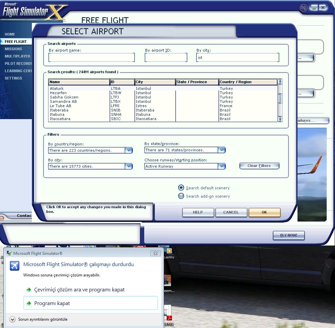Click the HELP button
This screenshot has height=328, width=335.
198,212
